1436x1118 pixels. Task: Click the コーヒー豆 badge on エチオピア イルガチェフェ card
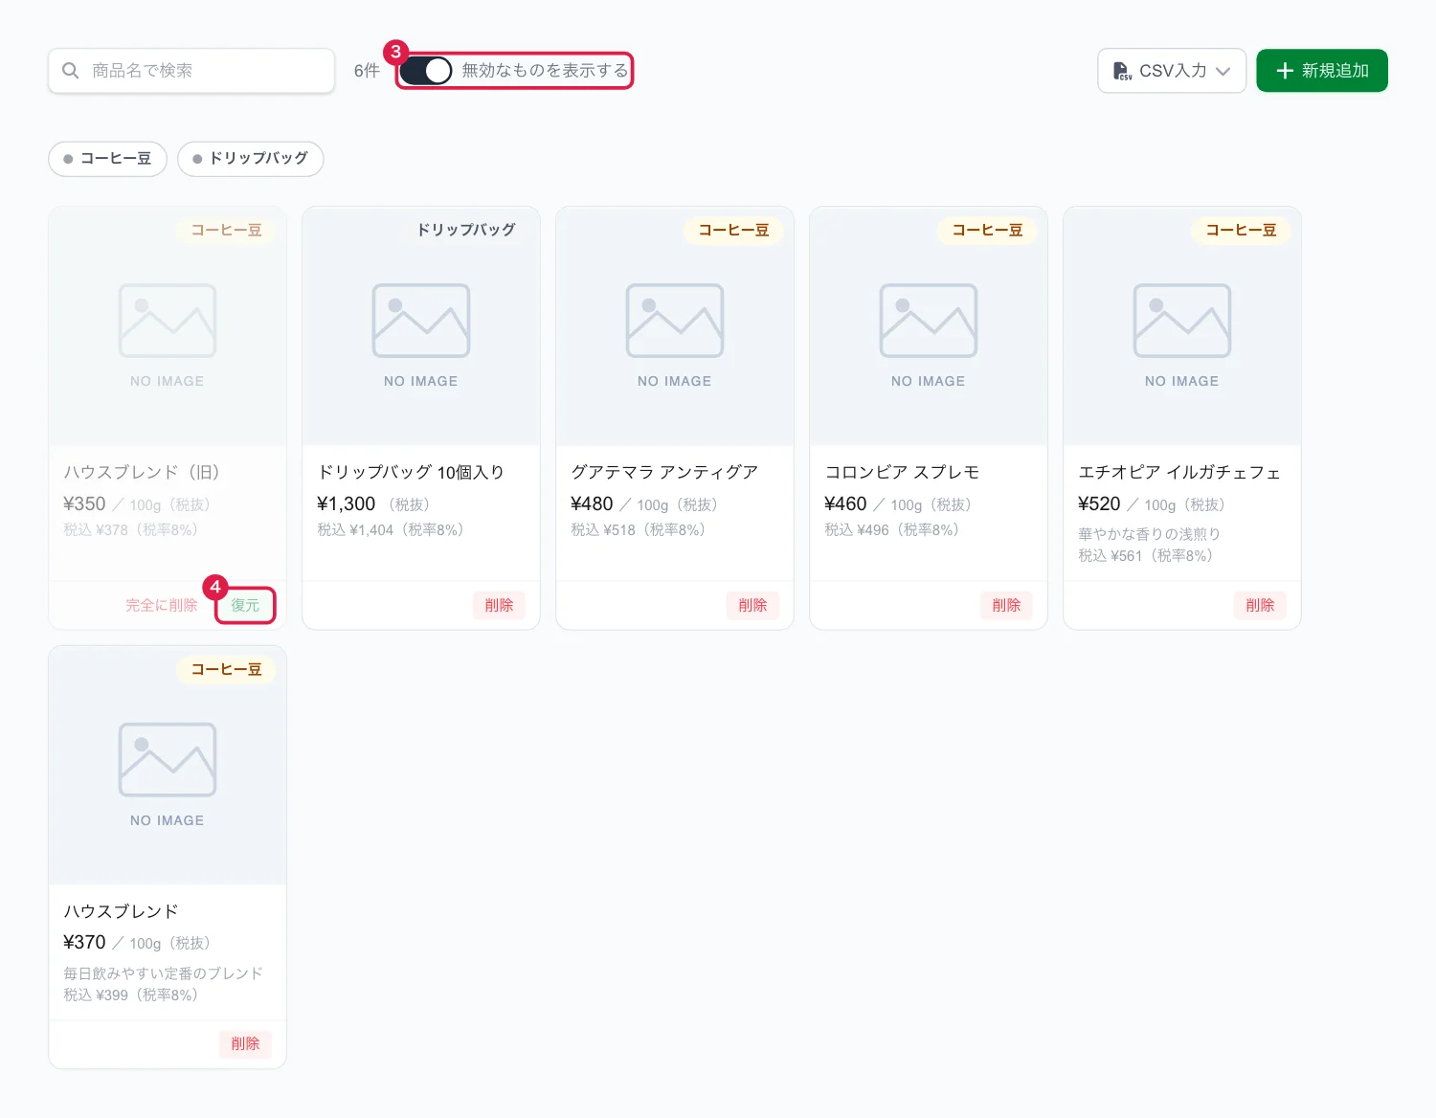click(1241, 230)
